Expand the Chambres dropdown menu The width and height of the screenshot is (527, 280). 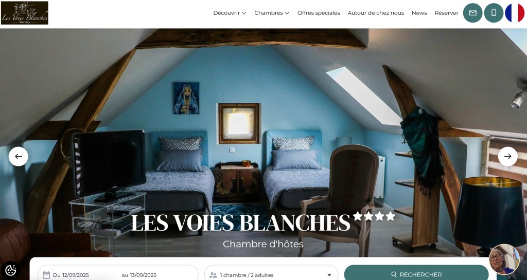[272, 13]
